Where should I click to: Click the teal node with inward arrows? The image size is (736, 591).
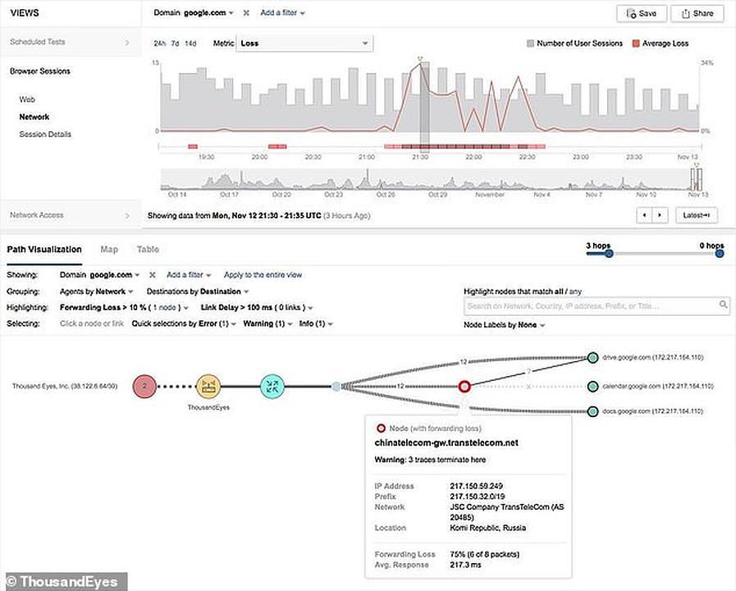[x=272, y=385]
